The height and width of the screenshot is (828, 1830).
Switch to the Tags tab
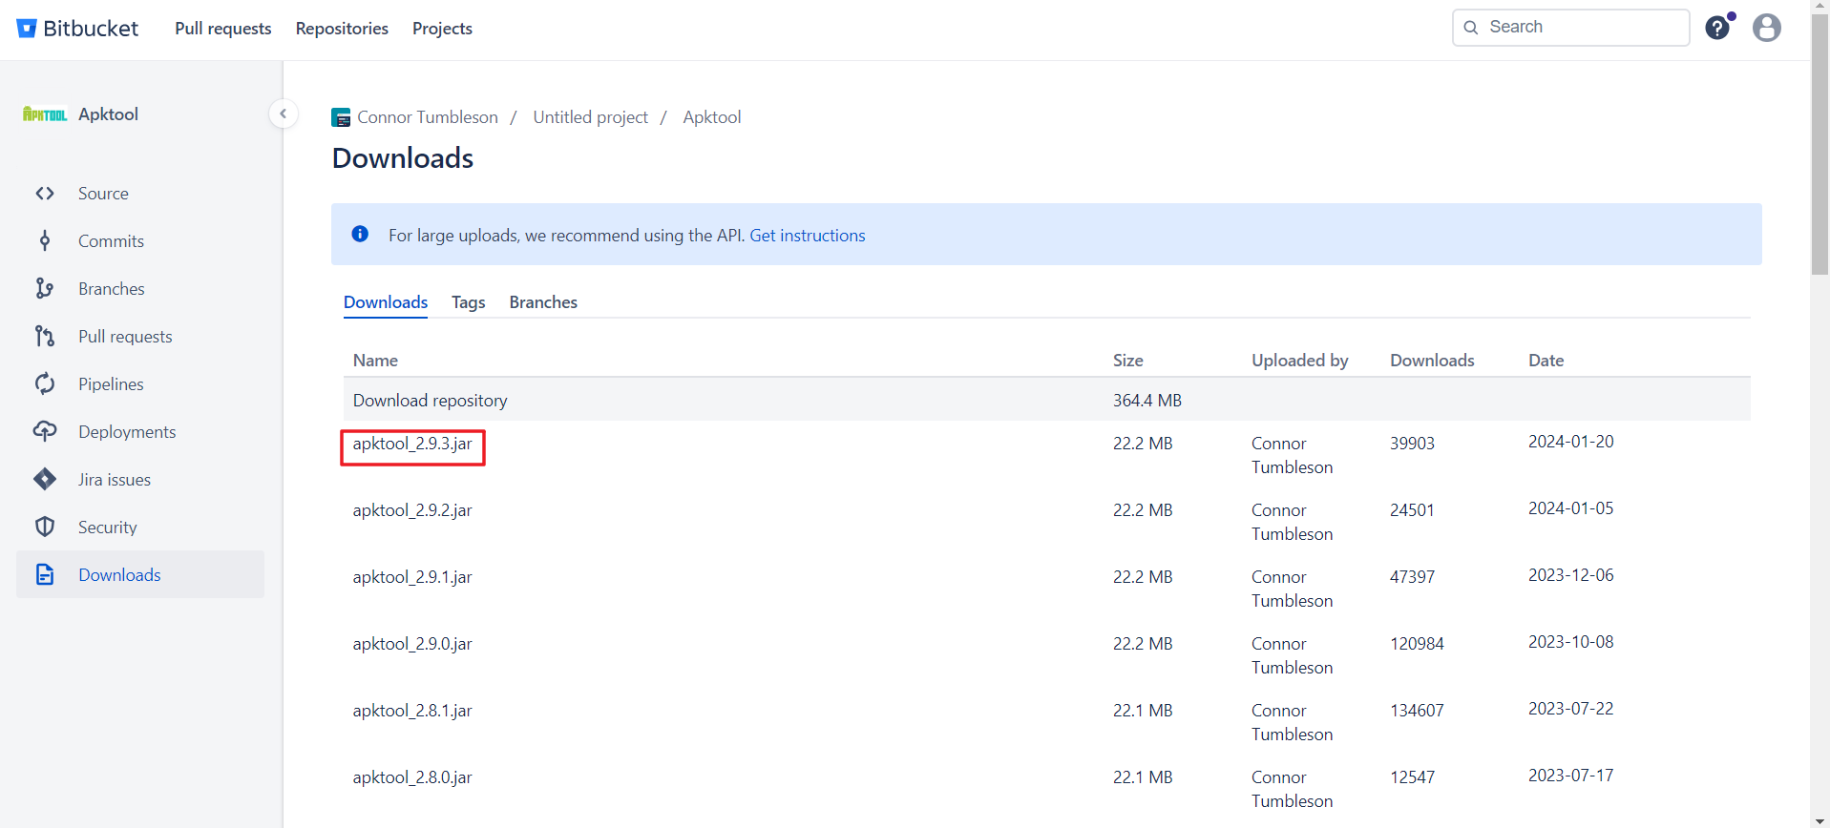[x=469, y=302]
